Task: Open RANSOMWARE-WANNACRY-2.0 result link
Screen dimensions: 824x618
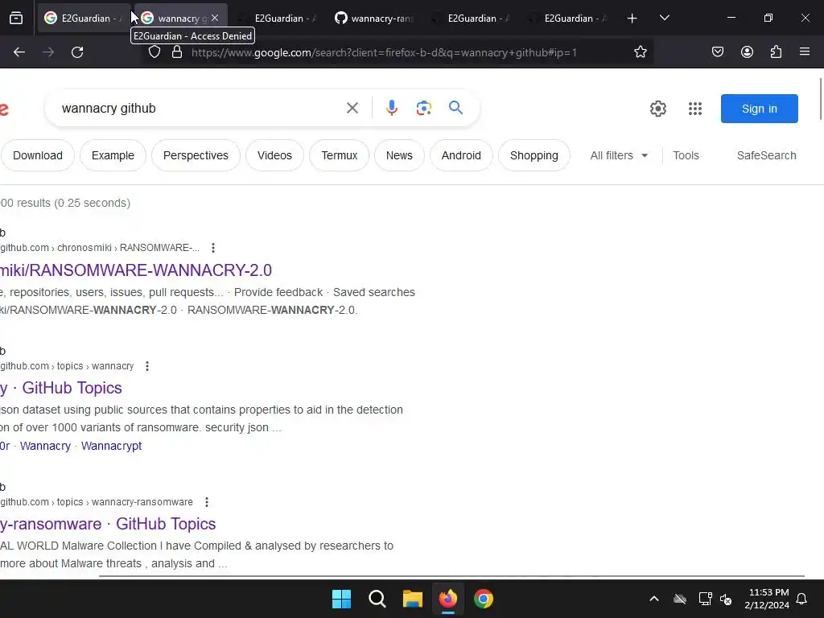Action: 136,270
